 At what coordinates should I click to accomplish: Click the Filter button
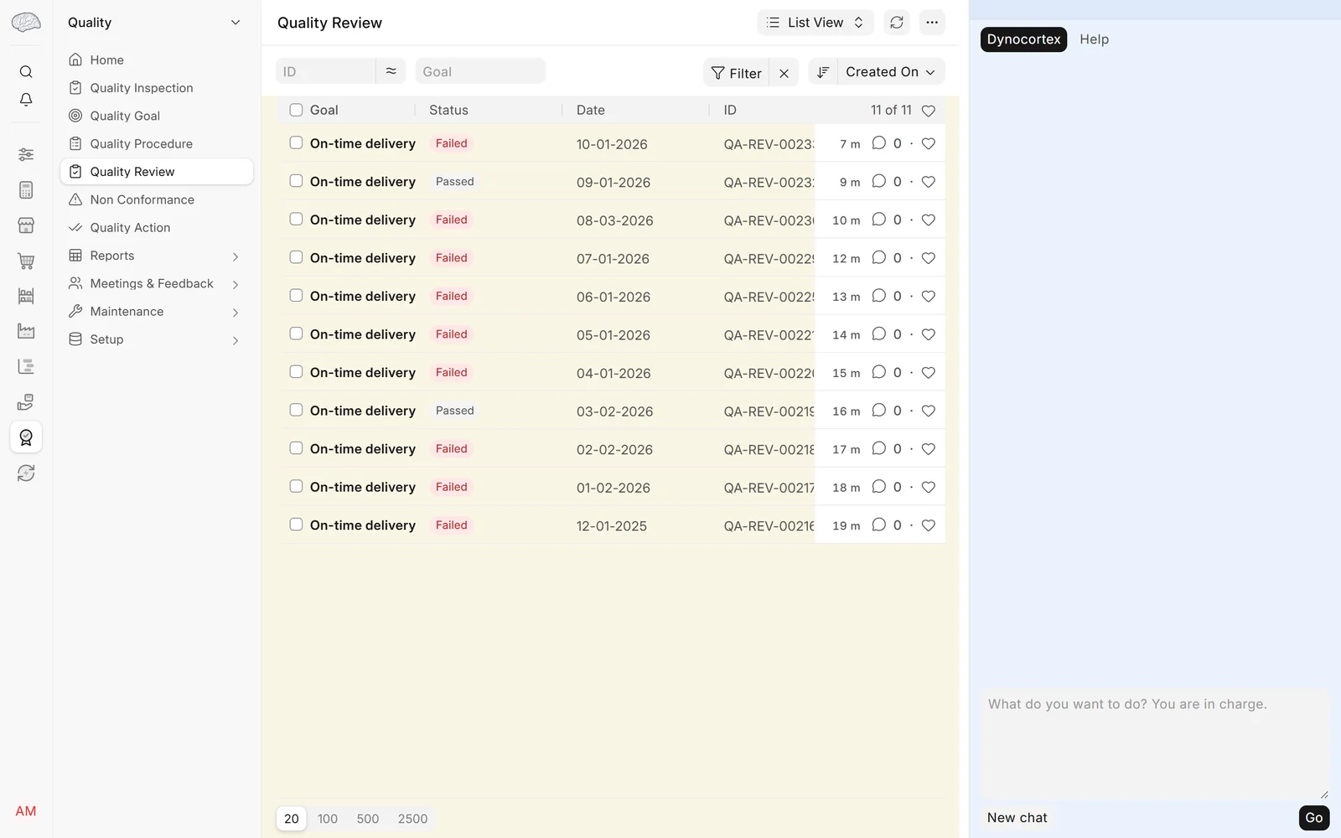pos(736,73)
